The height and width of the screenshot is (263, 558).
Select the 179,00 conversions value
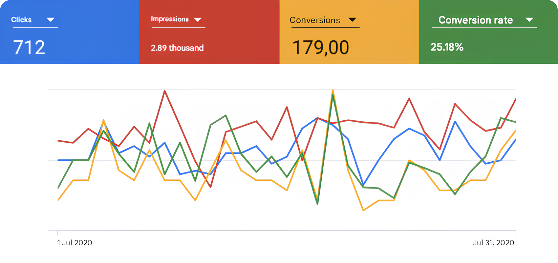click(x=320, y=47)
